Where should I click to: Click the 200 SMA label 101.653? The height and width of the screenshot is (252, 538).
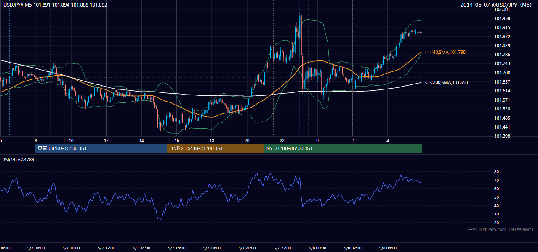[x=446, y=82]
